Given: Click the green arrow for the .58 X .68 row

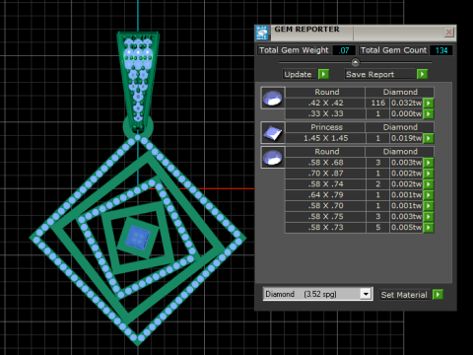Looking at the screenshot, I should coord(429,163).
